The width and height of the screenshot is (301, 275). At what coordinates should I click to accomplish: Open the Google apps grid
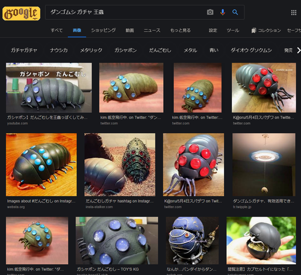point(294,13)
